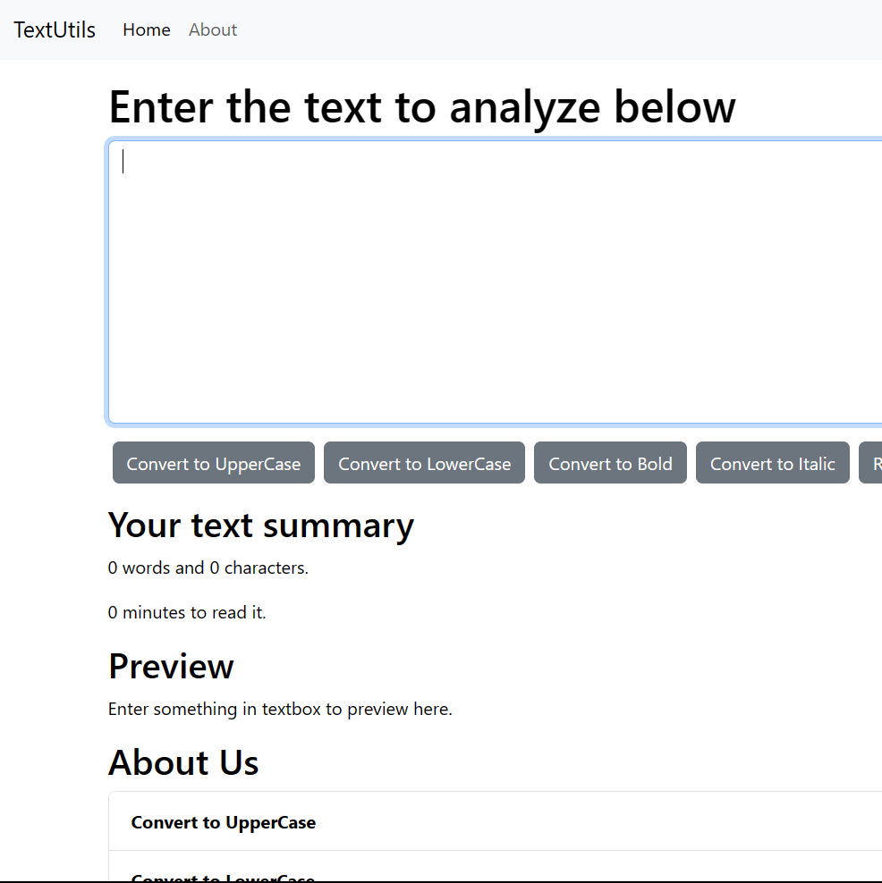Click the Convert to UpperCase button

(214, 463)
